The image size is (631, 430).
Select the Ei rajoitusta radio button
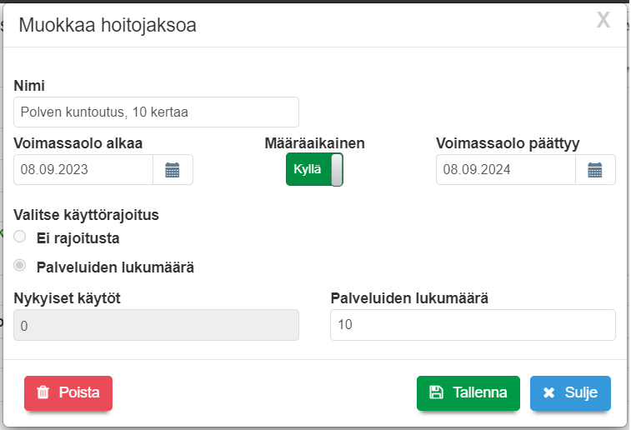click(x=20, y=237)
